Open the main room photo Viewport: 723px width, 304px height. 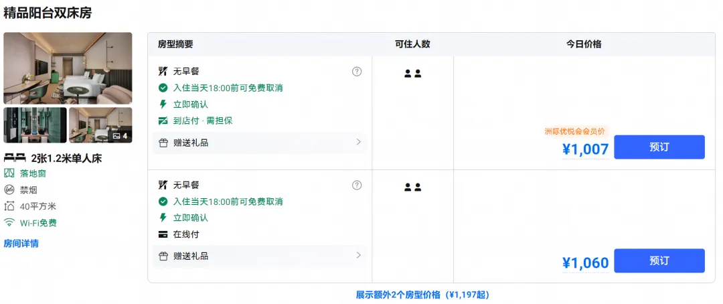[68, 68]
